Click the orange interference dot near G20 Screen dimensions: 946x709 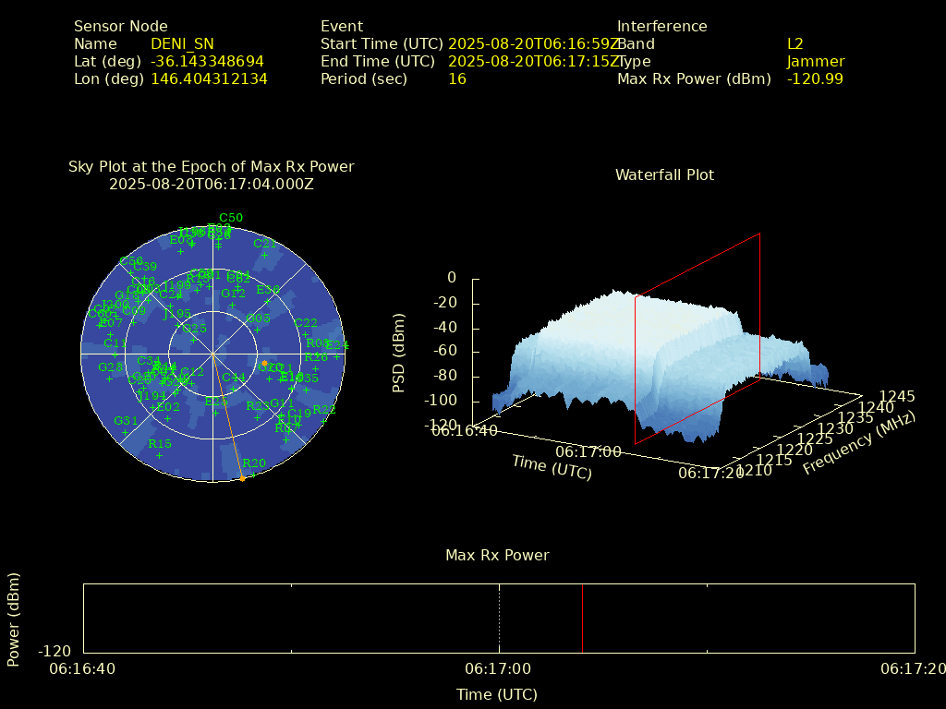264,363
